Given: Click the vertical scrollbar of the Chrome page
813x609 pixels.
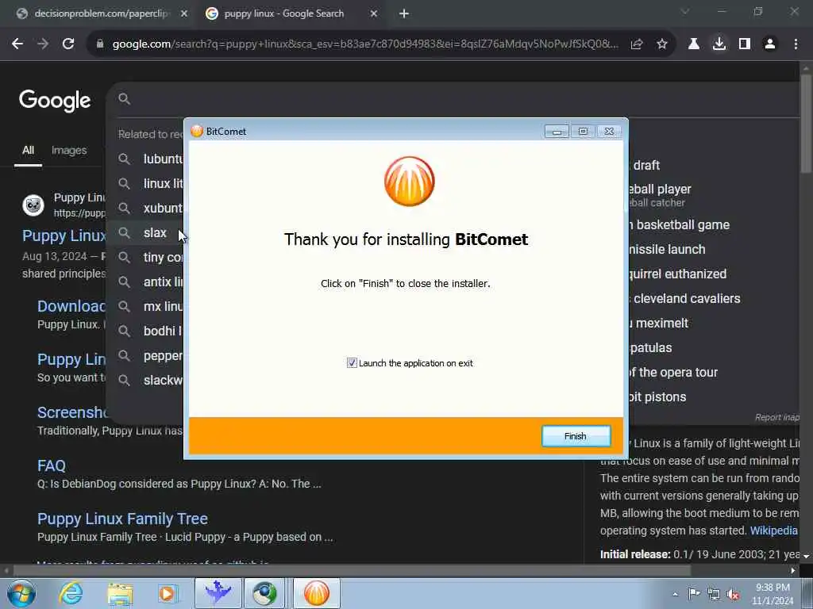Looking at the screenshot, I should coord(806,124).
